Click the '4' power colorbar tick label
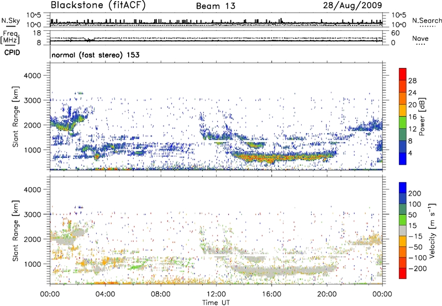 coord(411,153)
